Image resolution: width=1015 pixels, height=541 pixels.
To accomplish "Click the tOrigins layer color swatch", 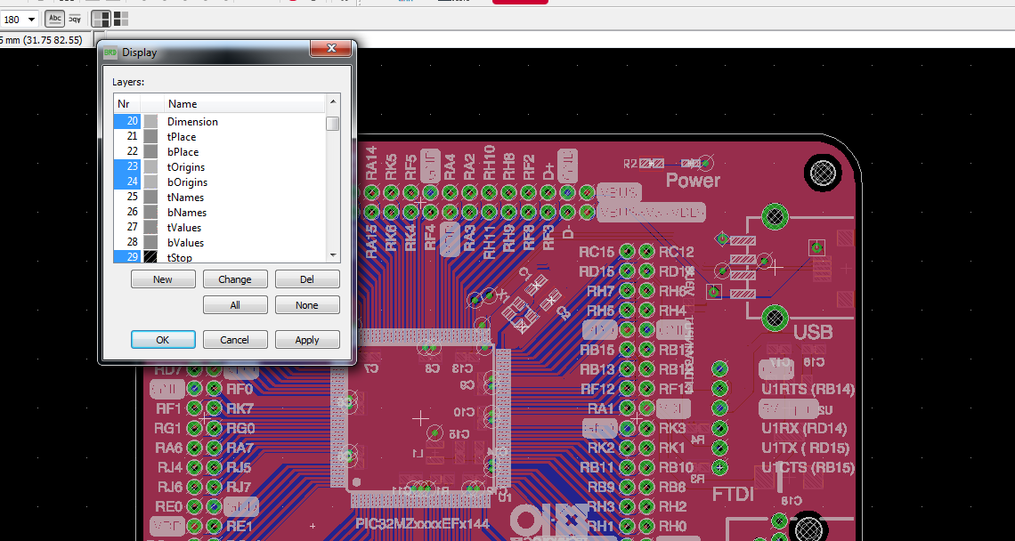I will pyautogui.click(x=150, y=167).
